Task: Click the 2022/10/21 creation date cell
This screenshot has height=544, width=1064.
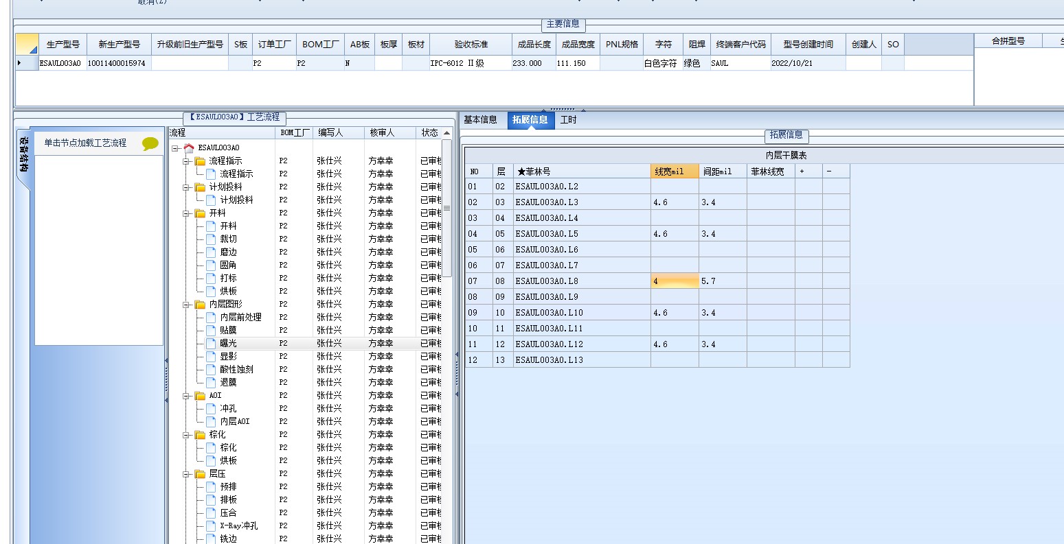Action: [x=808, y=63]
